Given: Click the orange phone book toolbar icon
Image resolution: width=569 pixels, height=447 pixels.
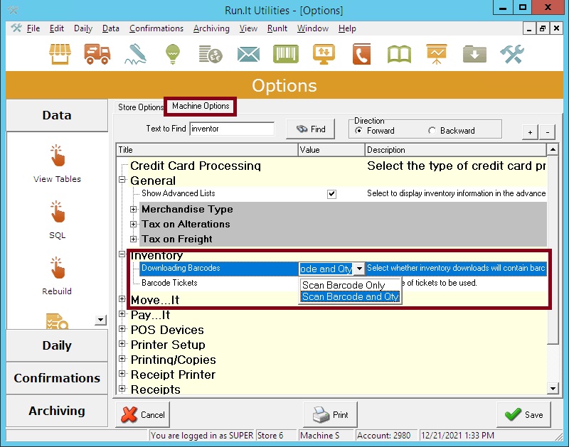Looking at the screenshot, I should tap(361, 55).
